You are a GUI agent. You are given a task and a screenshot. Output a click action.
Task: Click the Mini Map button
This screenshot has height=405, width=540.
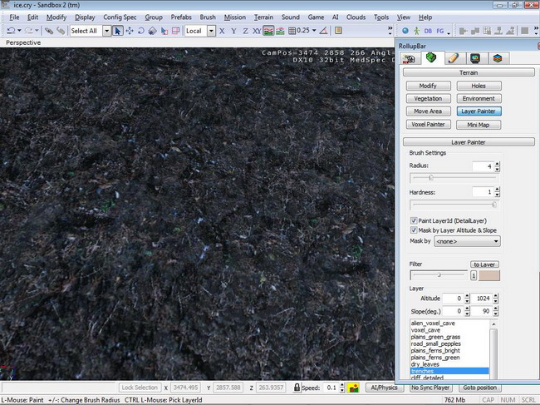(x=479, y=125)
